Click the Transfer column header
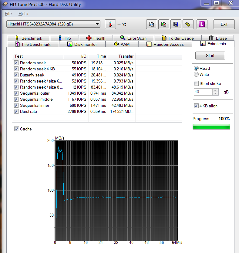The width and height of the screenshot is (239, 253). coord(122,56)
